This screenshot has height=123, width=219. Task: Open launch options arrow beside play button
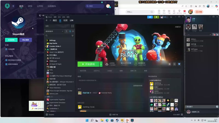pyautogui.click(x=101, y=64)
